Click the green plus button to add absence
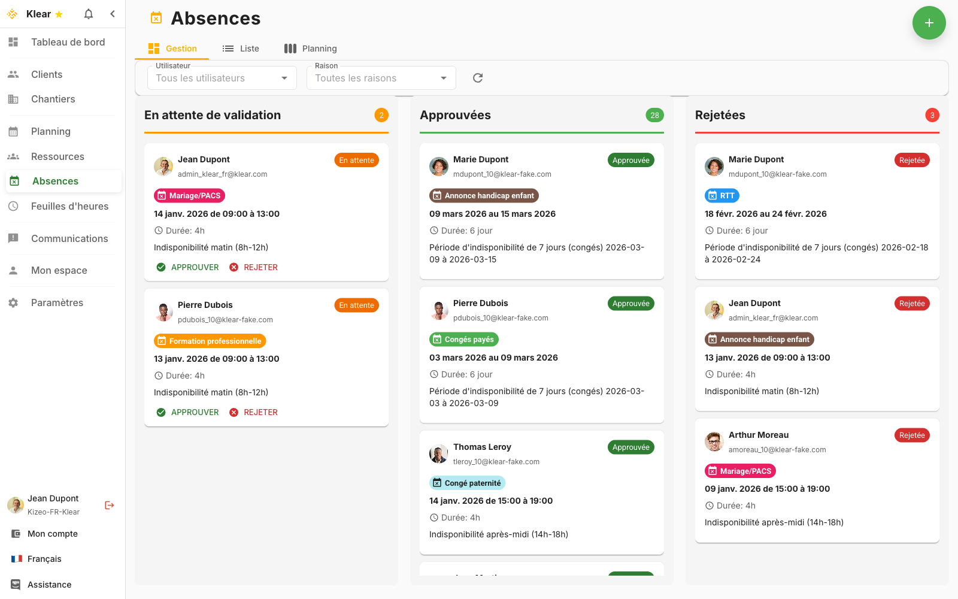Screen dimensions: 958x599 tap(929, 23)
